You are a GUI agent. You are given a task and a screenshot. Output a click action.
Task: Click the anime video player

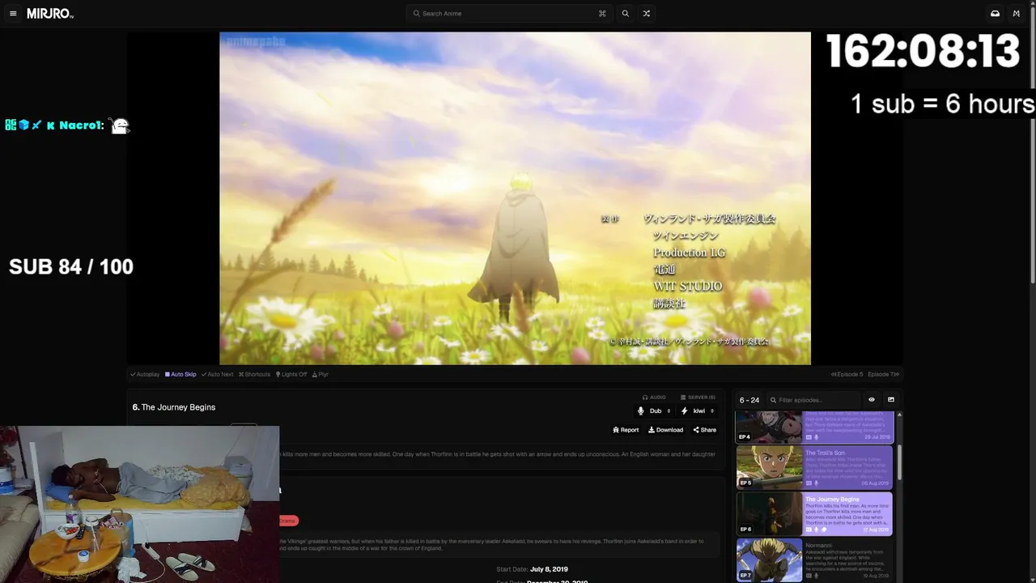tap(515, 198)
